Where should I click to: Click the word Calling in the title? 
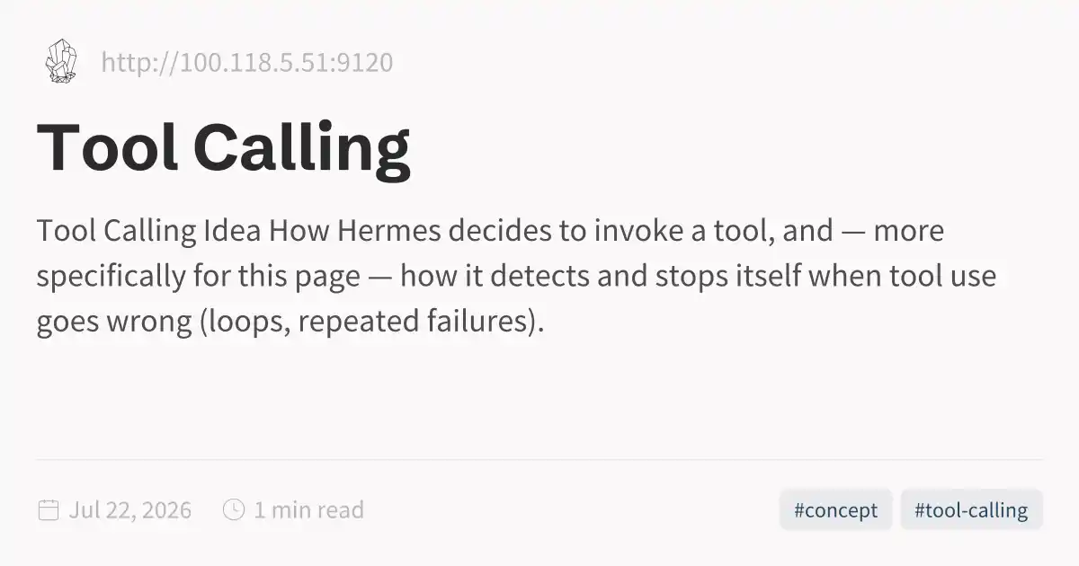(x=302, y=148)
